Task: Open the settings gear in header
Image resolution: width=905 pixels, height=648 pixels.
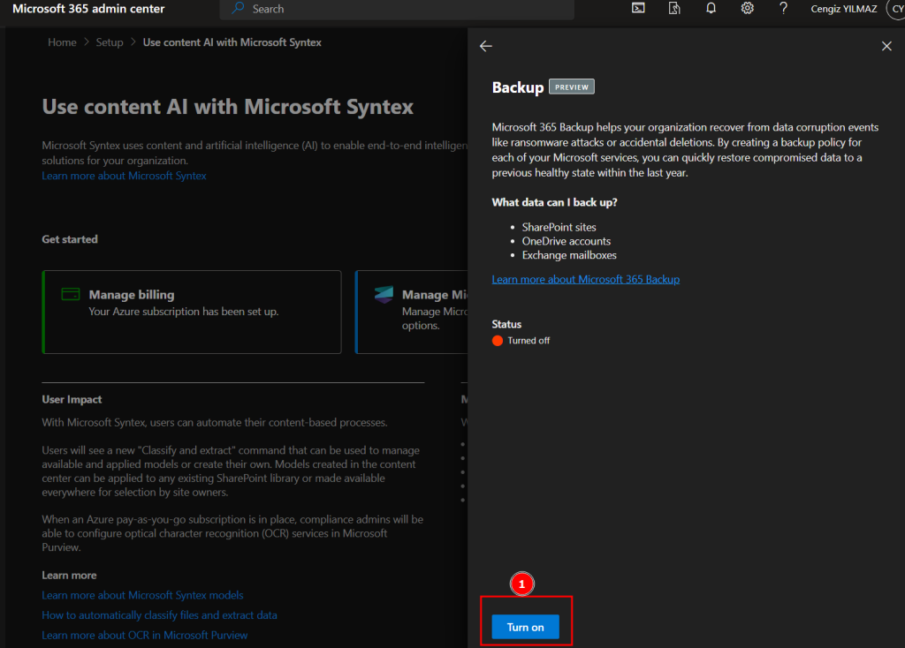Action: click(747, 9)
